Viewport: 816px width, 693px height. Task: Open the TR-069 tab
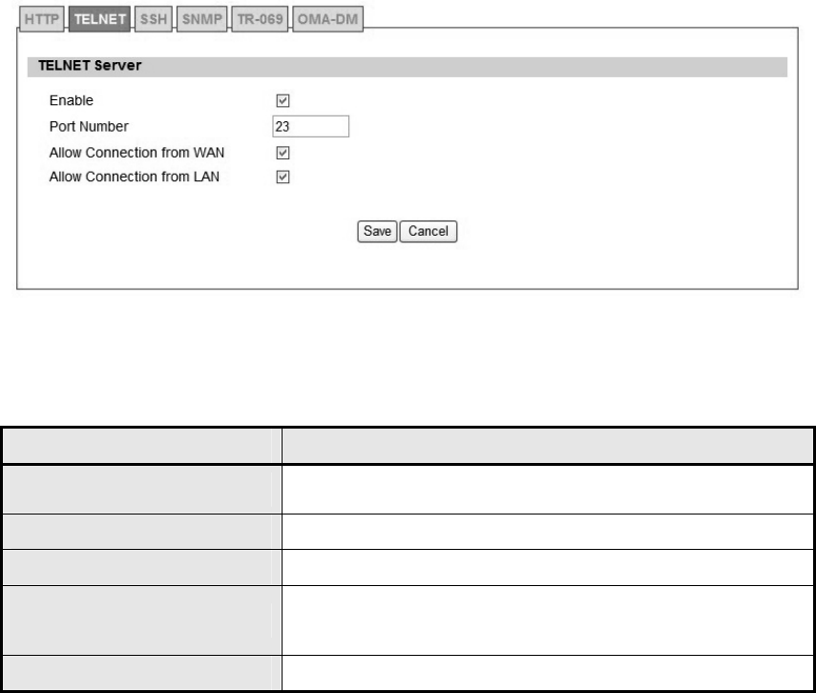click(x=260, y=19)
